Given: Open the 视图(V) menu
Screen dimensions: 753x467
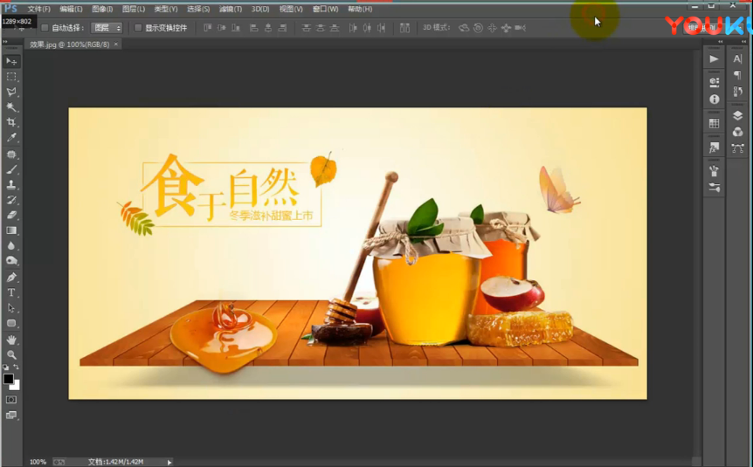Looking at the screenshot, I should pyautogui.click(x=291, y=9).
